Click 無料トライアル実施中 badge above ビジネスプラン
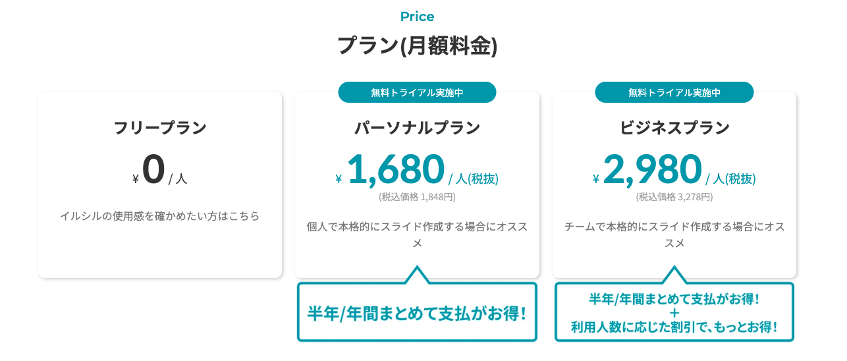The height and width of the screenshot is (361, 847). 674,92
